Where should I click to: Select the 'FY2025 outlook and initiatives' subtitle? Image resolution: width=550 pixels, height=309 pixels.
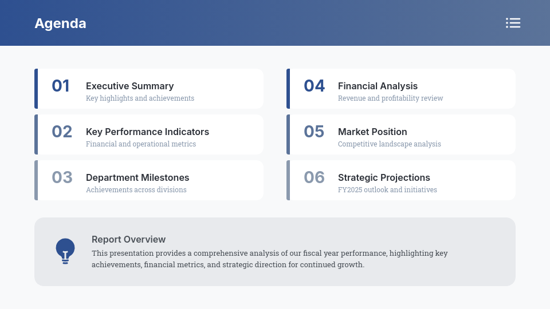(x=388, y=189)
